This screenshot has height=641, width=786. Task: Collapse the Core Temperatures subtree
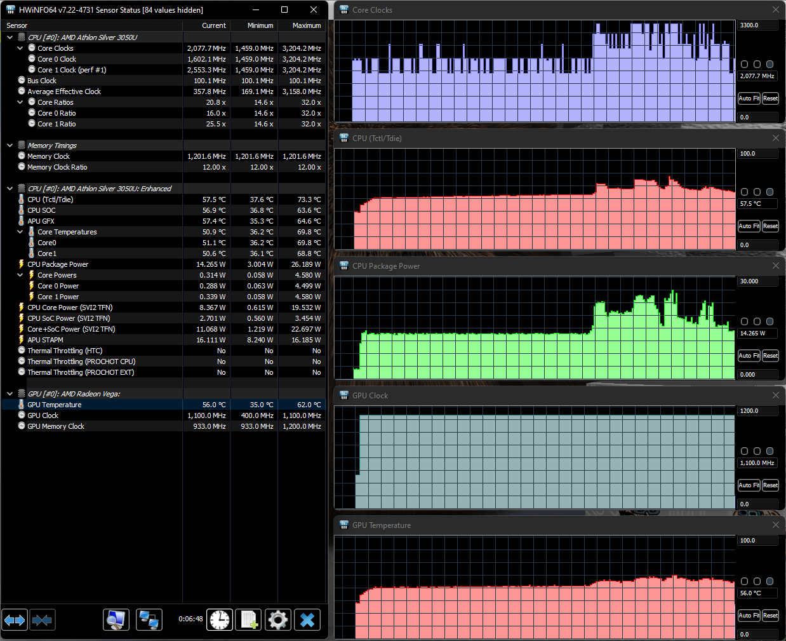coord(20,232)
